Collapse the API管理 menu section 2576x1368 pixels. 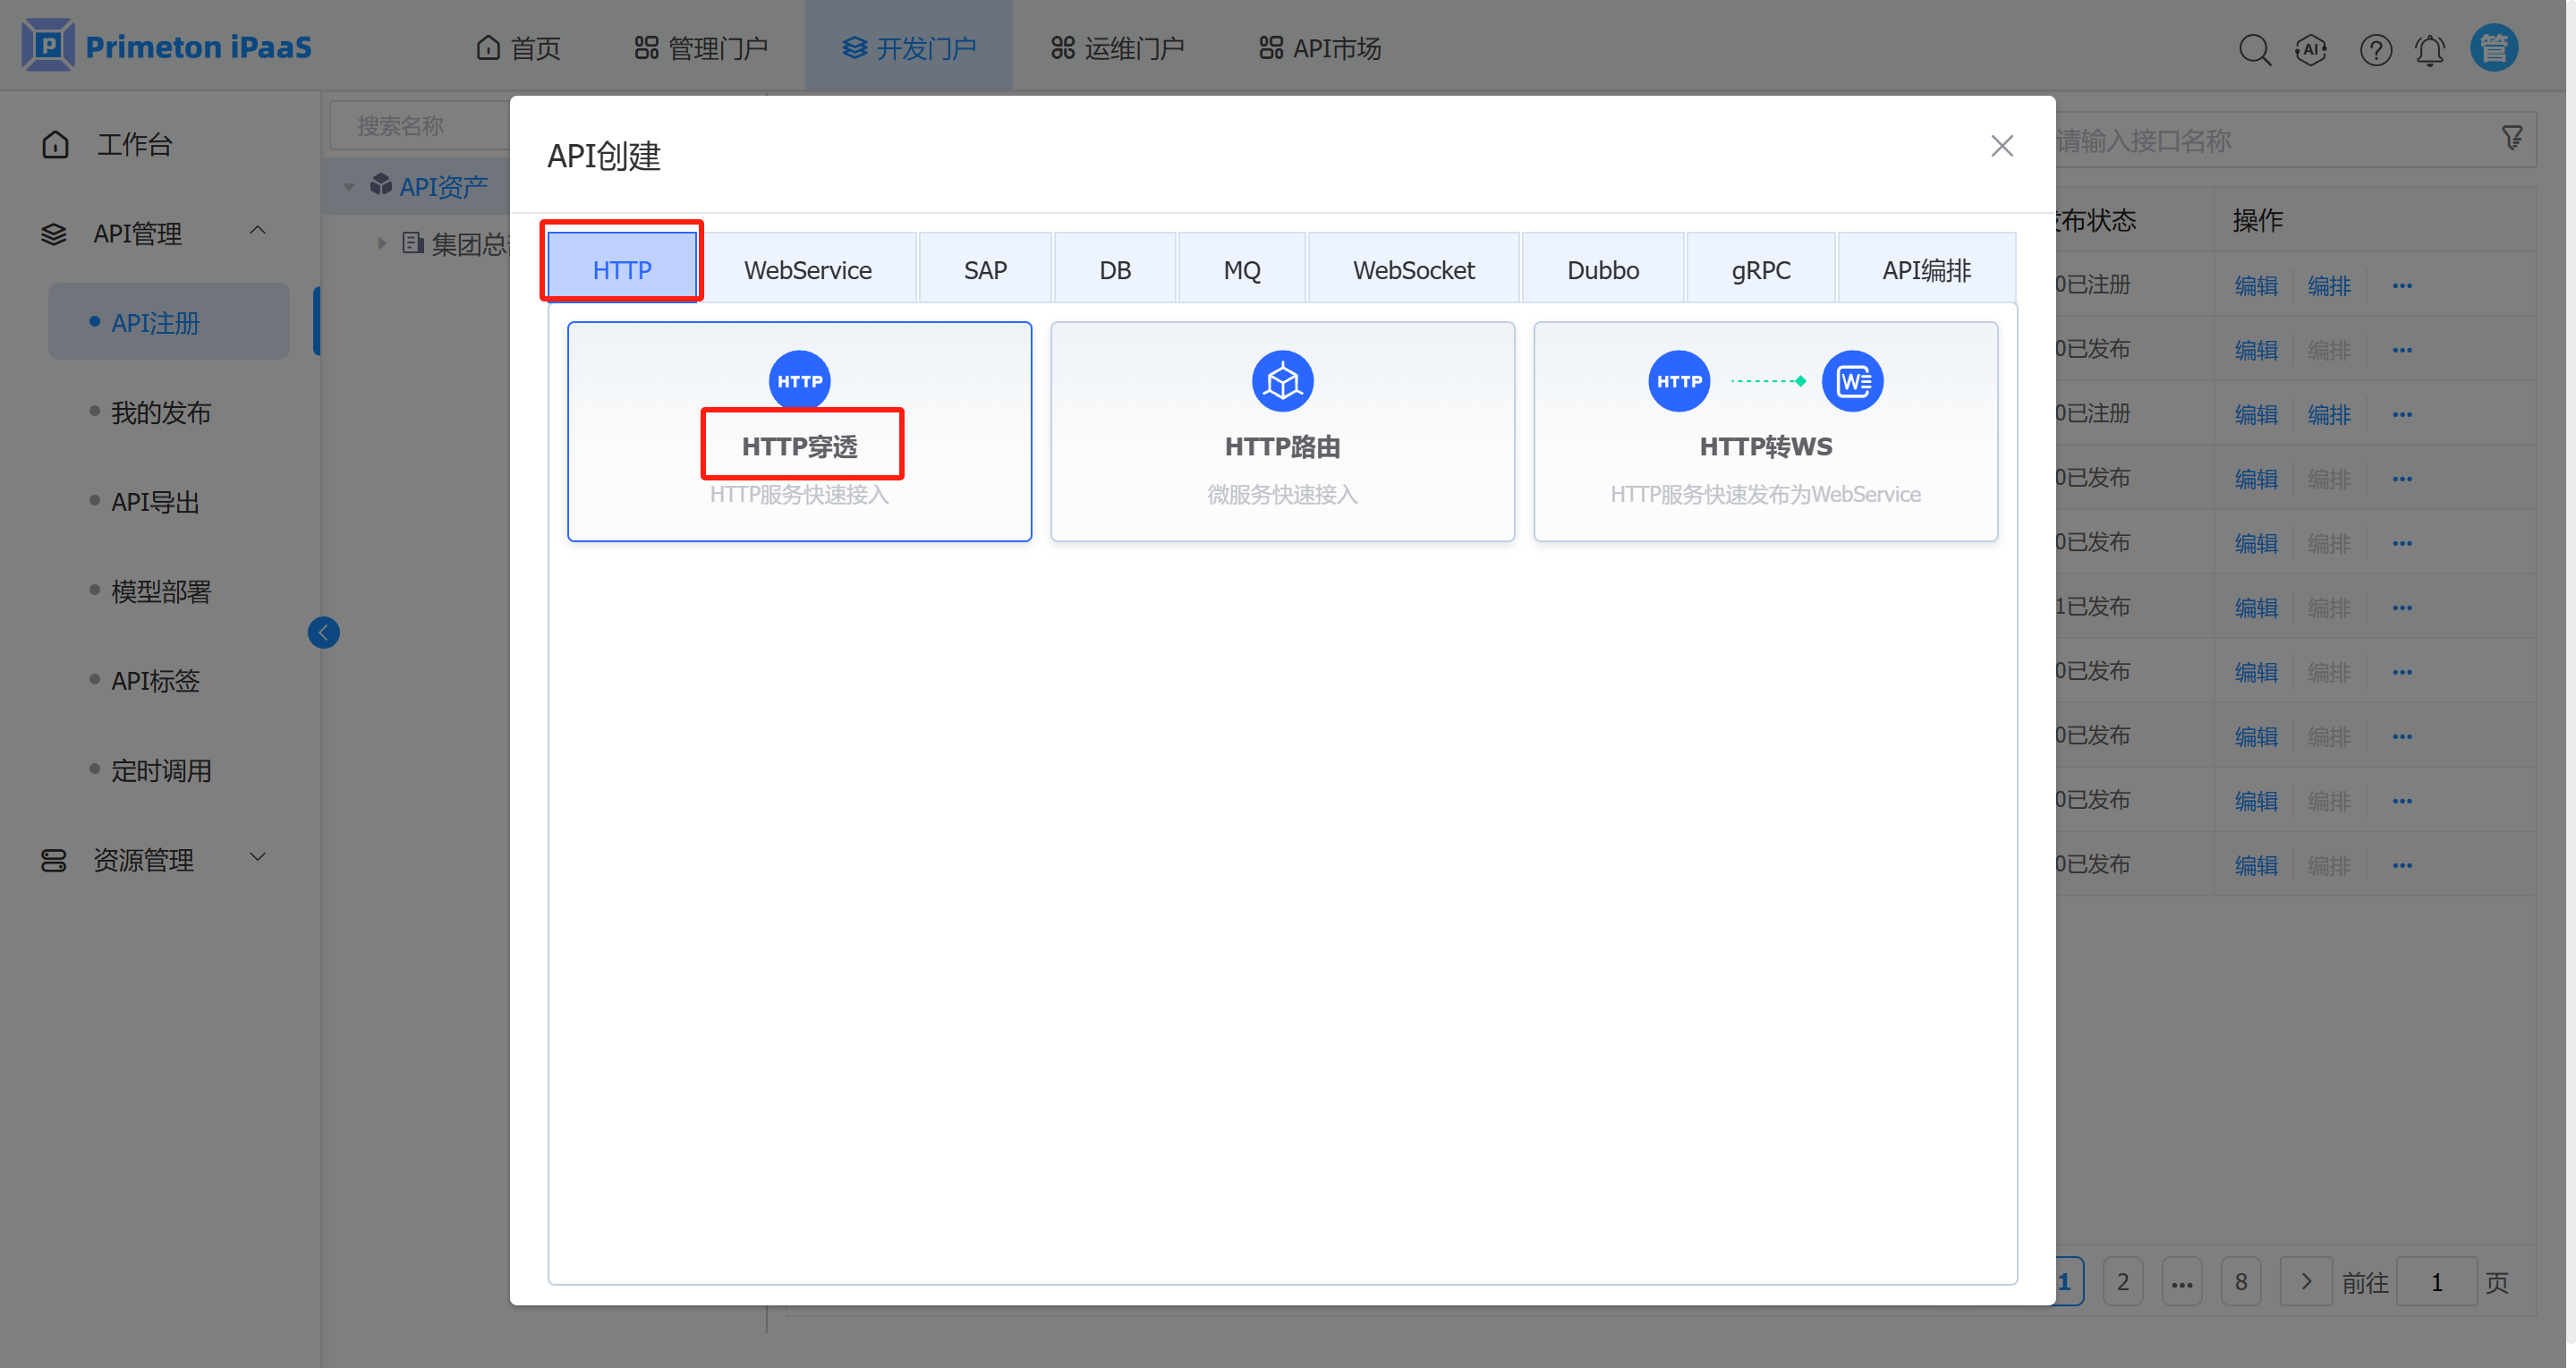(x=257, y=231)
